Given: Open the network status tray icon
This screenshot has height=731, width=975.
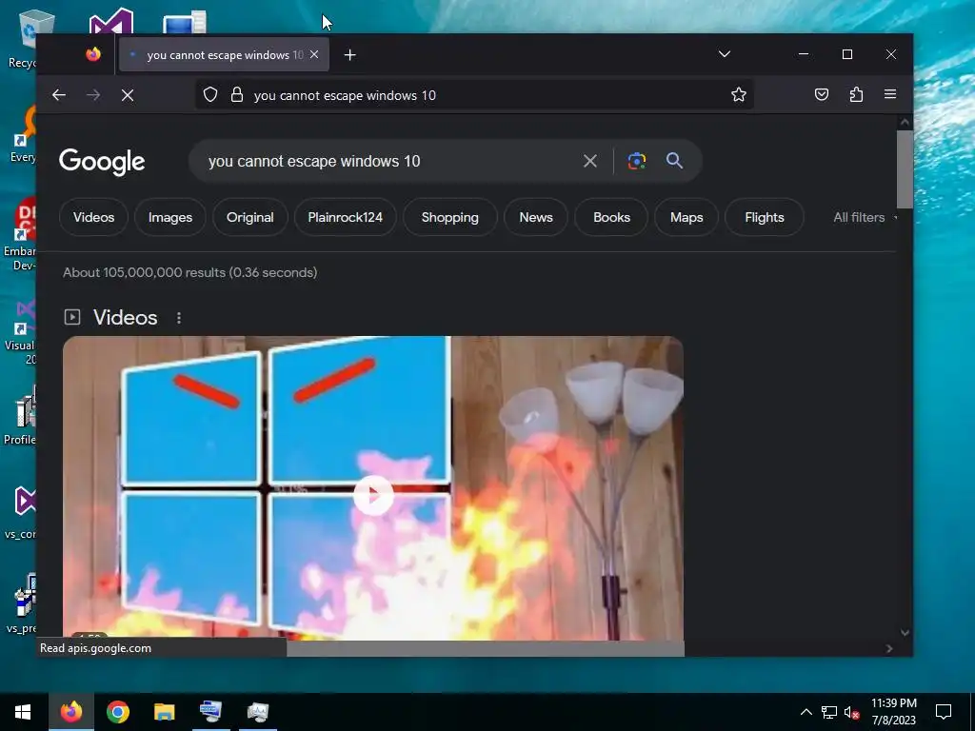Looking at the screenshot, I should point(829,712).
